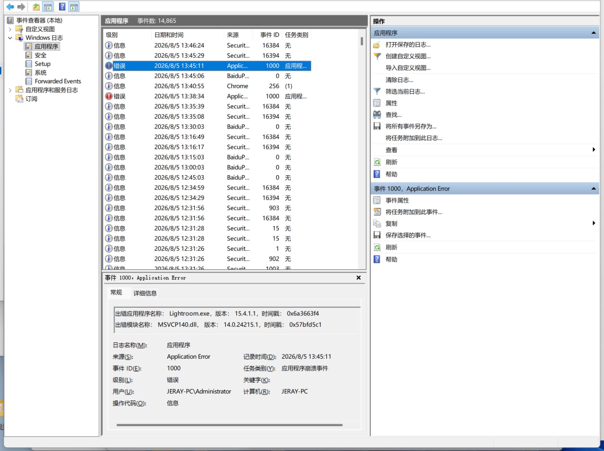Open the Help toolbar icon

[62, 7]
